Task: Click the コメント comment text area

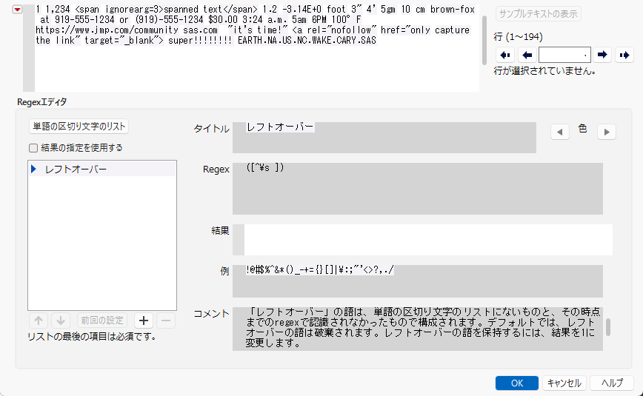Action: click(x=418, y=329)
